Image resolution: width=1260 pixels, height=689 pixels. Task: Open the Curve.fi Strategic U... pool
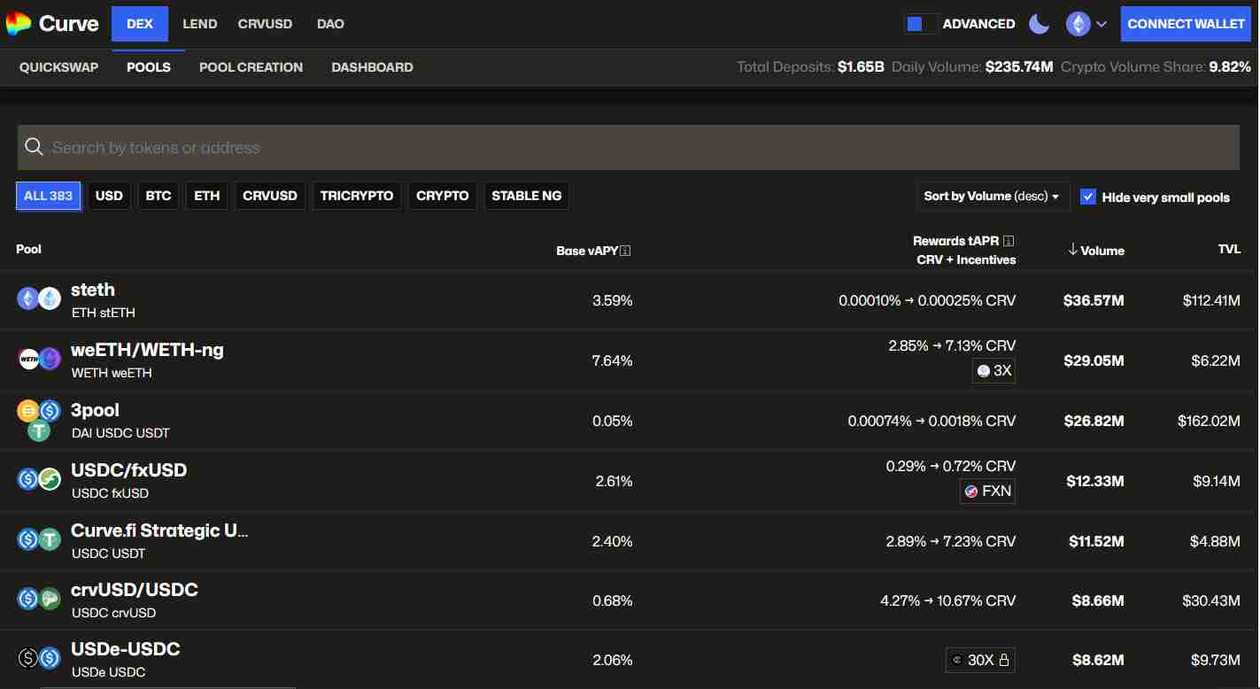[x=159, y=530]
